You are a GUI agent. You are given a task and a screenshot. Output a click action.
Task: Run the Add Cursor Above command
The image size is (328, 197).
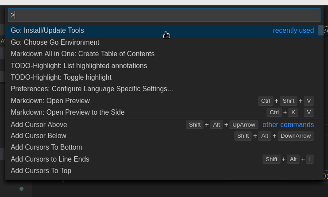coord(162,125)
